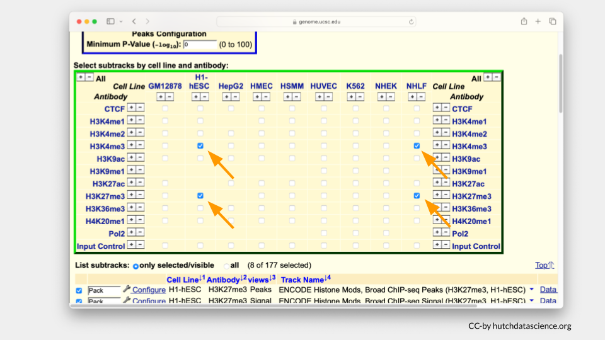Image resolution: width=605 pixels, height=340 pixels.
Task: Open the left H3K27me3 antibody link
Action: [x=105, y=196]
